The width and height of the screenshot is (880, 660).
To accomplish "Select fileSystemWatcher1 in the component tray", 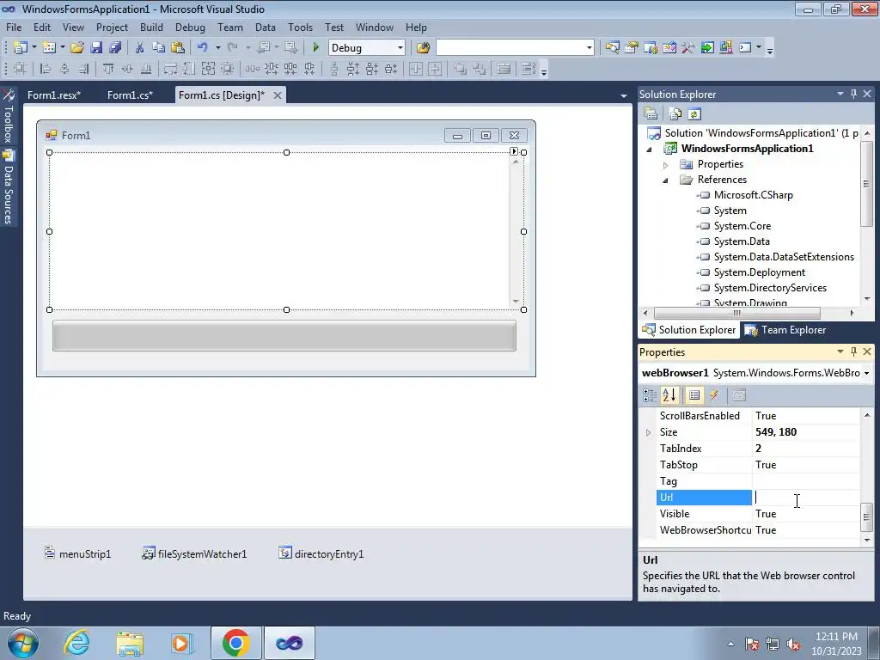I will (x=194, y=554).
